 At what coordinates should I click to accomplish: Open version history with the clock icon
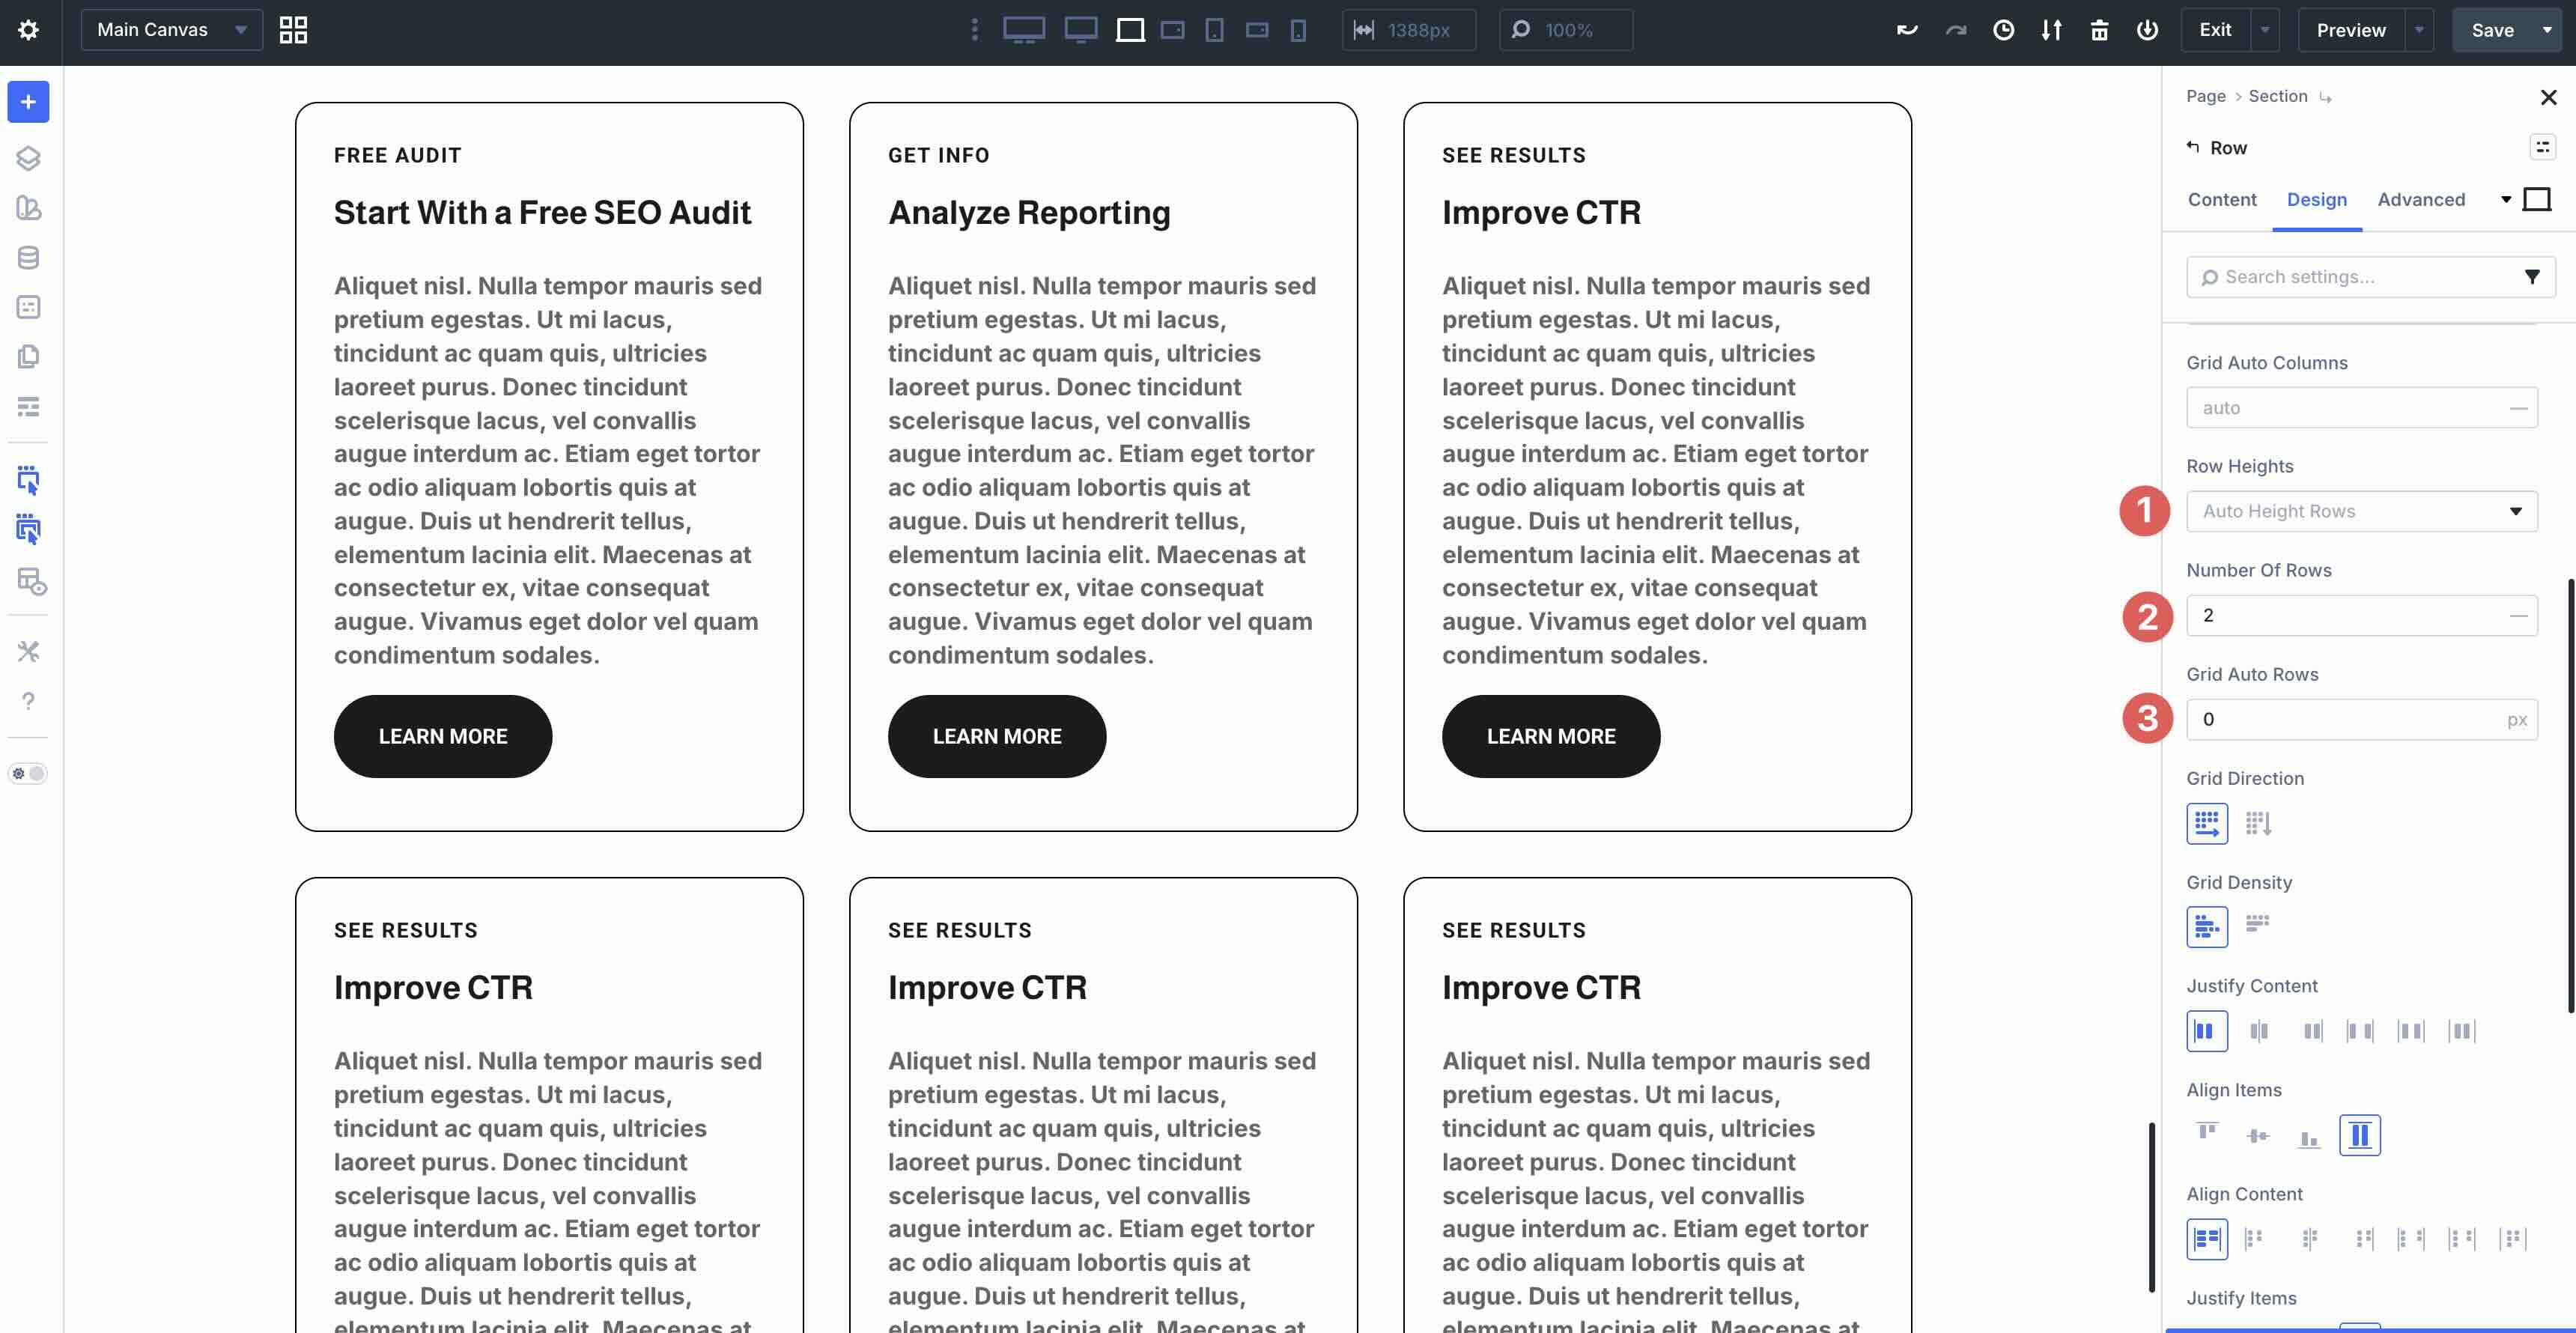click(2003, 30)
